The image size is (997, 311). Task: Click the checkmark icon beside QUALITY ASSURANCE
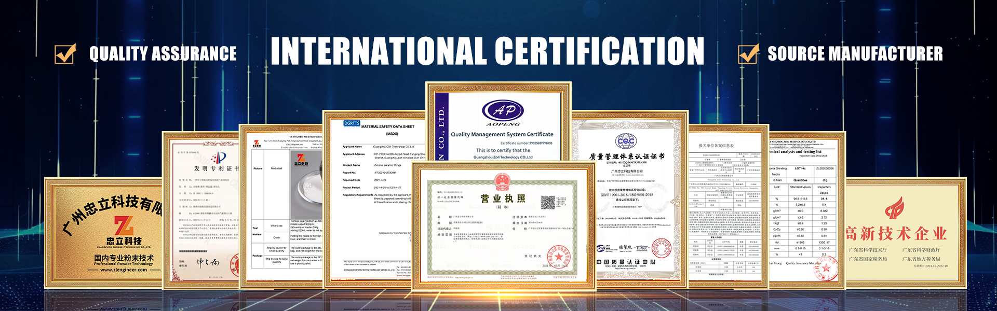[65, 53]
